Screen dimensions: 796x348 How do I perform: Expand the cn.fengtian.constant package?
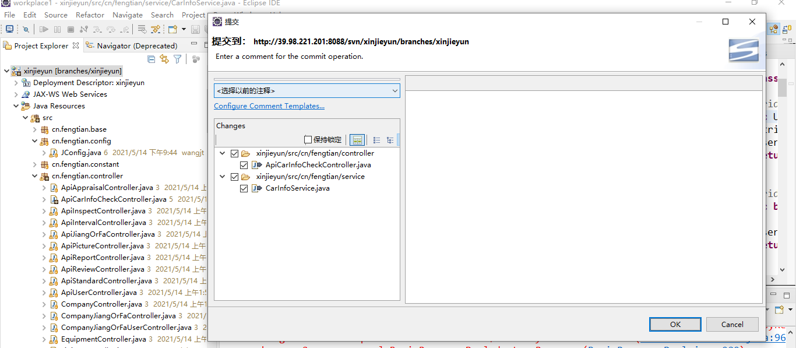click(35, 164)
